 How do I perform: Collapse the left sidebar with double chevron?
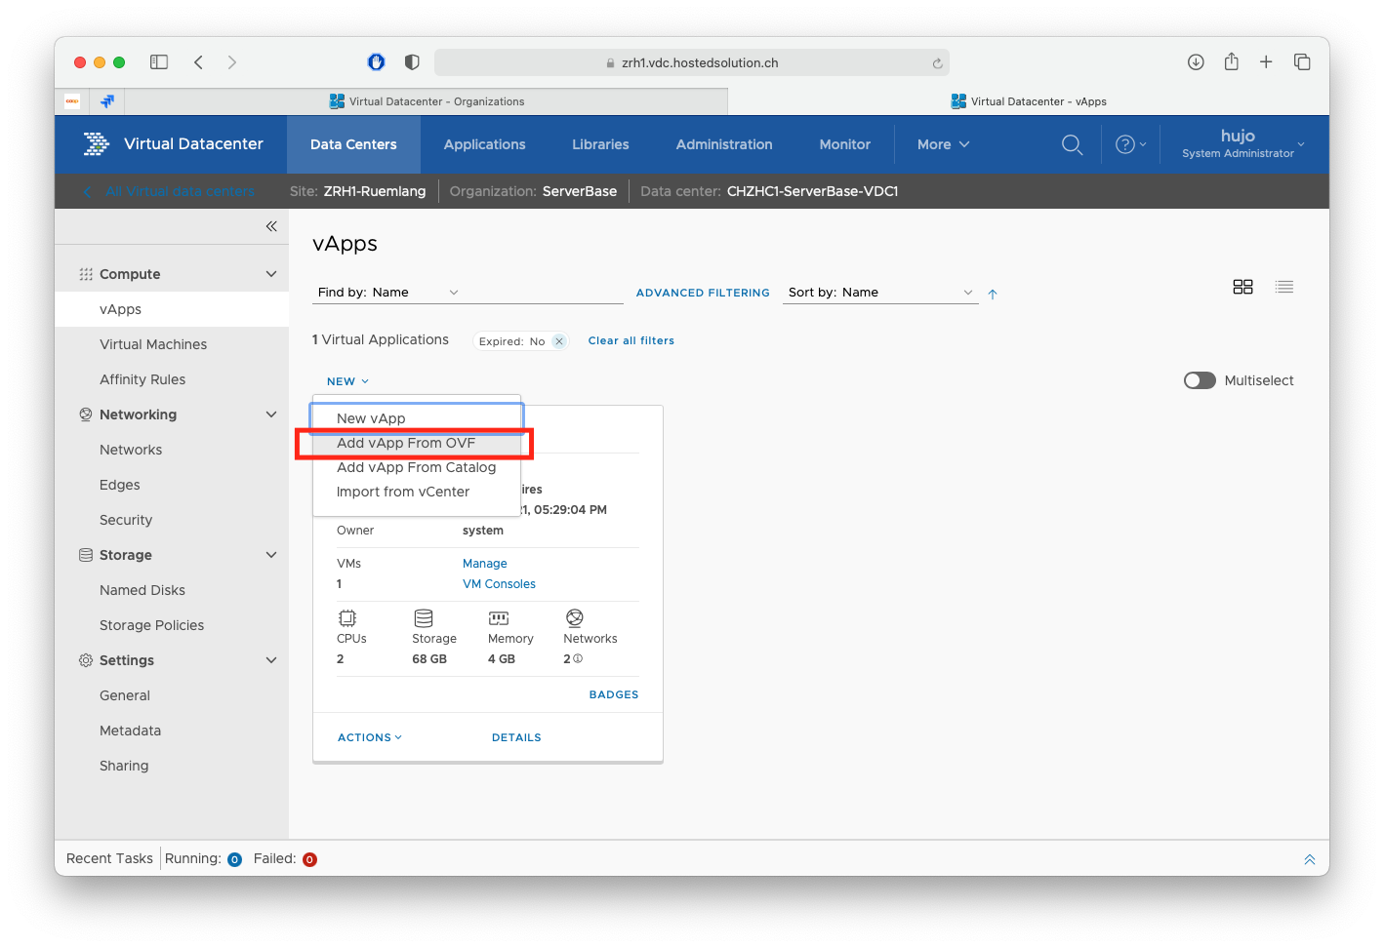click(271, 226)
